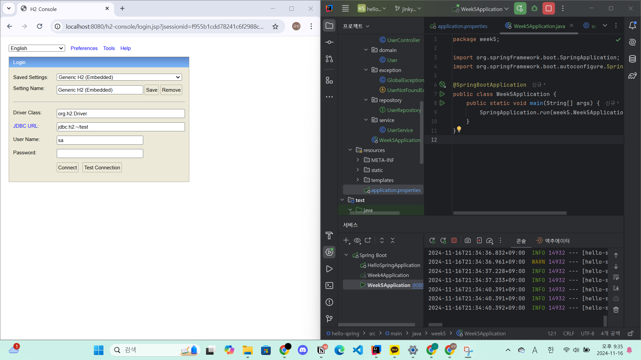
Task: Expand the templates folder
Action: (358, 180)
